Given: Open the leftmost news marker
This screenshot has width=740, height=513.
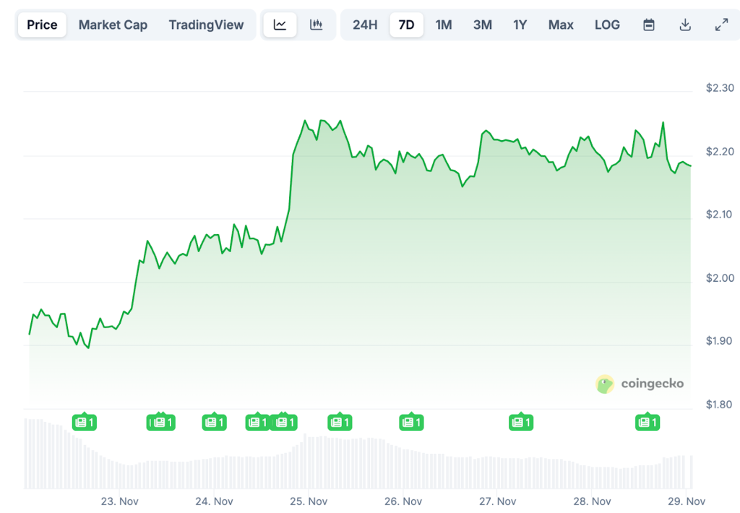Looking at the screenshot, I should 85,422.
